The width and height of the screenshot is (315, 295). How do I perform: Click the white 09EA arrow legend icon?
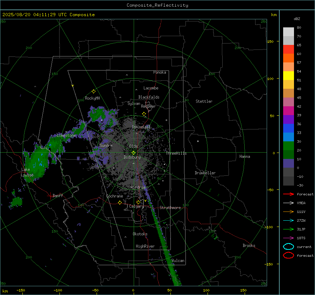288,203
